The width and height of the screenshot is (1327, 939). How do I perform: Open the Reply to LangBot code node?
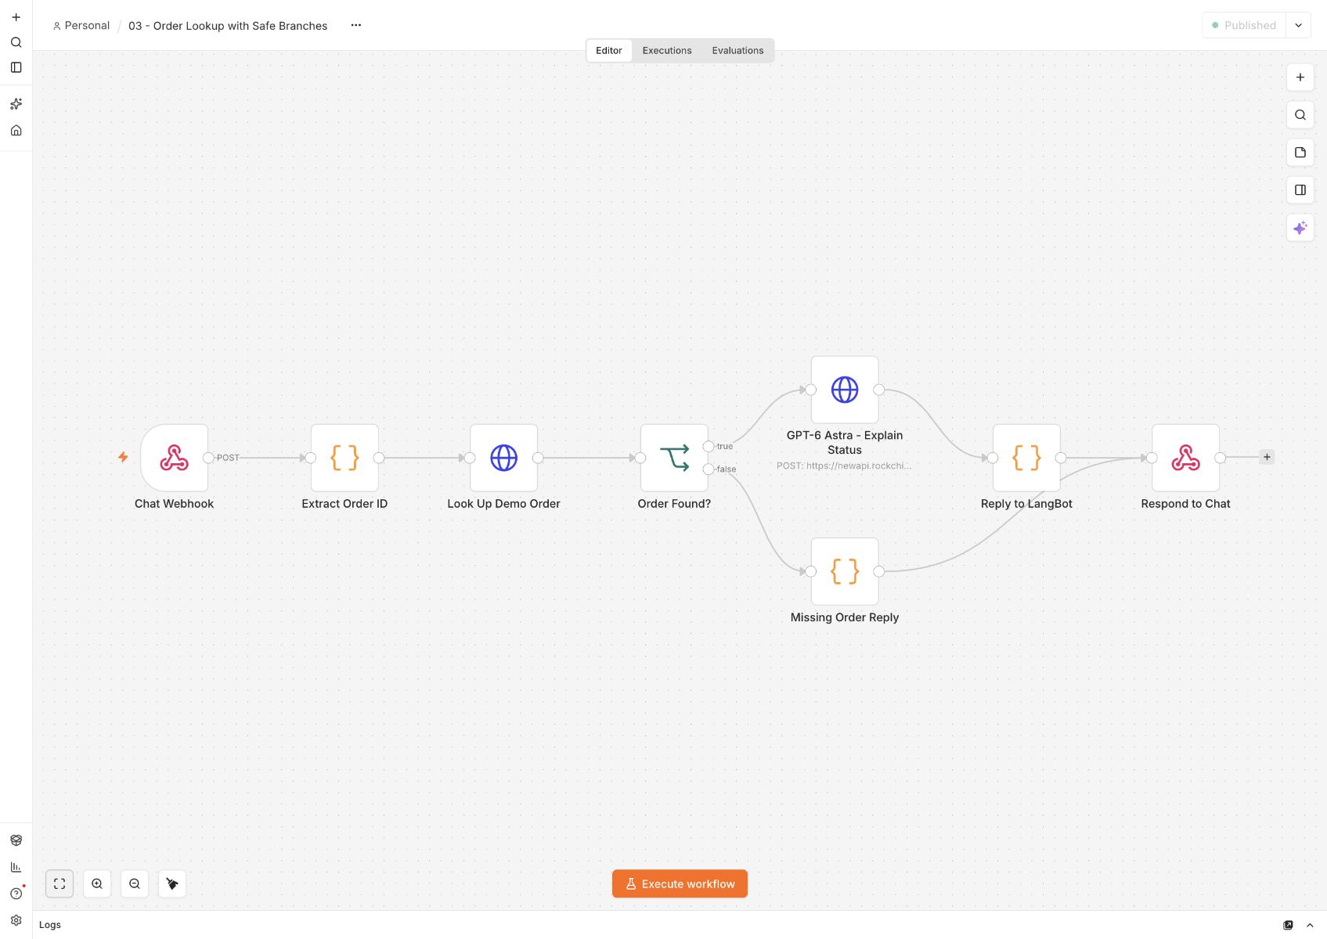click(1026, 458)
